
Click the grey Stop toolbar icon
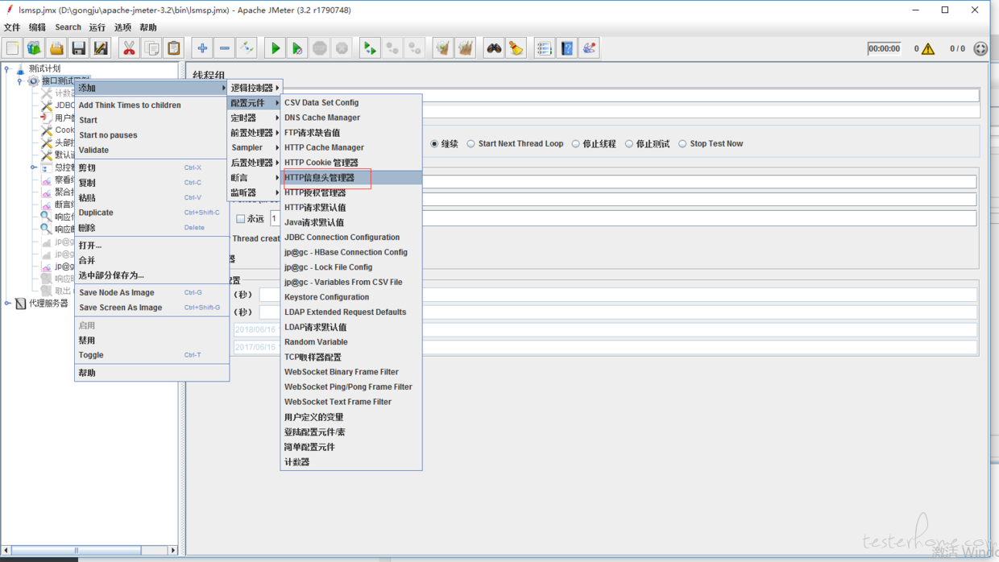(x=320, y=48)
